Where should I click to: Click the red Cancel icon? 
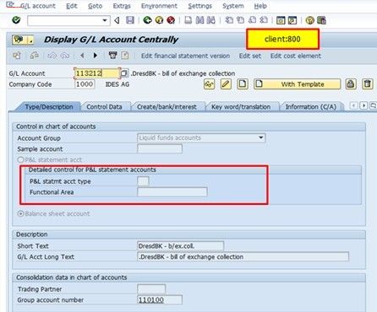(x=171, y=20)
